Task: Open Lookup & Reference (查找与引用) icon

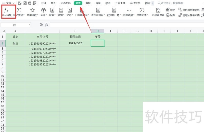Action: pyautogui.click(x=98, y=10)
